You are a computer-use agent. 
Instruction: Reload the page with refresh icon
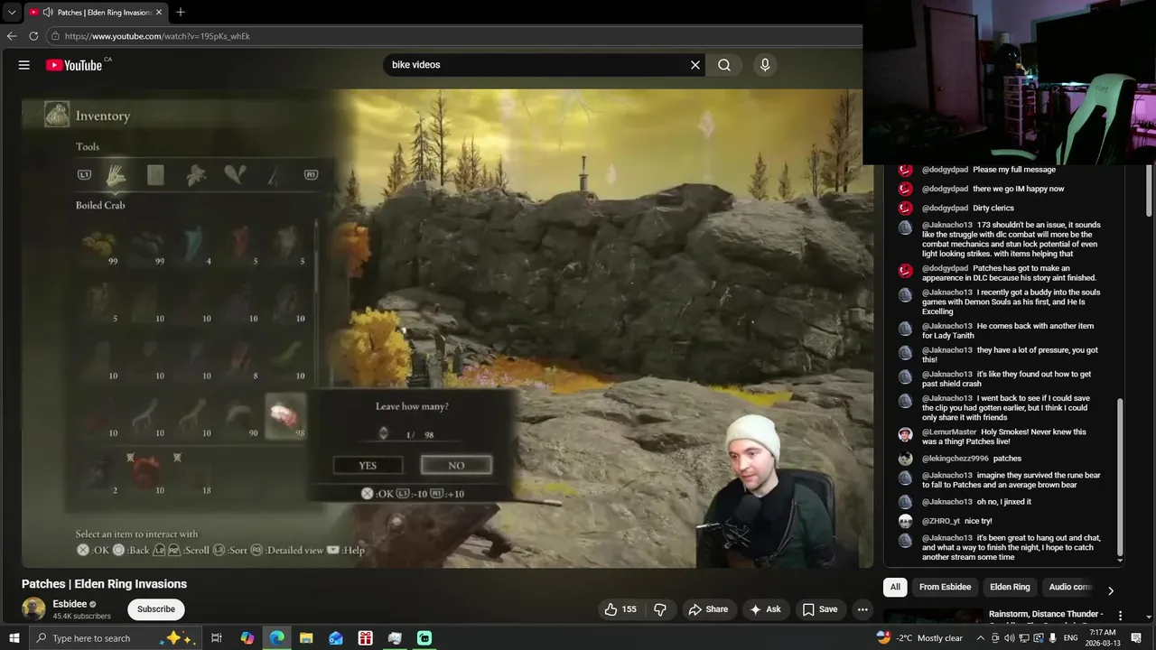coord(33,36)
